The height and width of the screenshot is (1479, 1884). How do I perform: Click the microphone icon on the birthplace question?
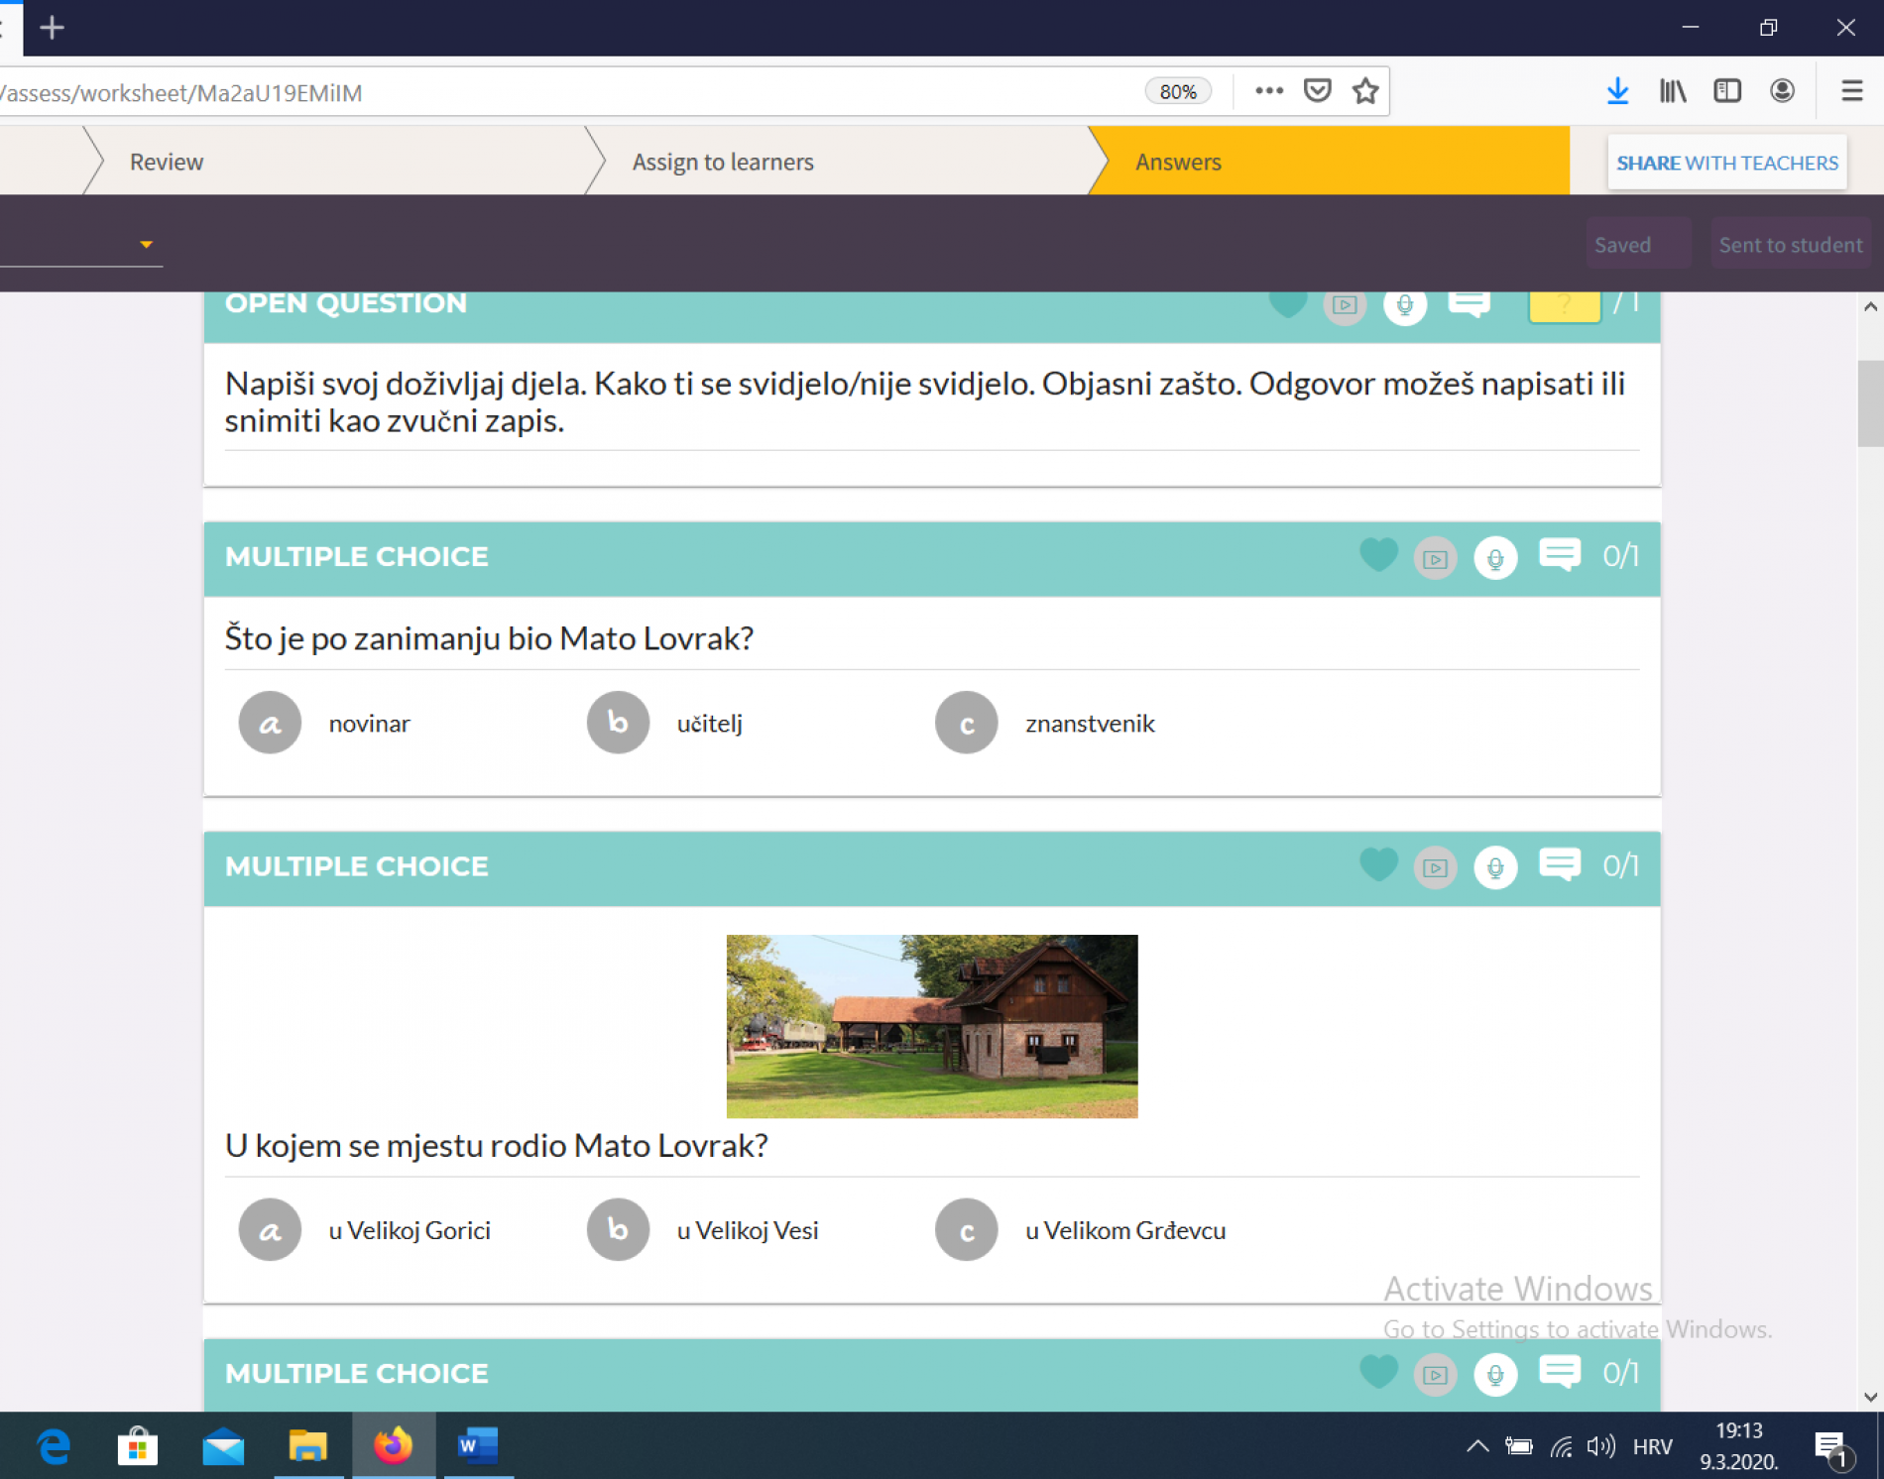[x=1495, y=867]
